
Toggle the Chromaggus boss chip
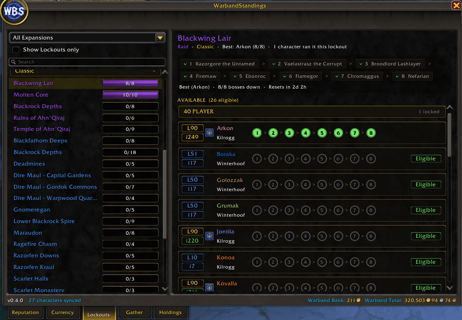coord(357,76)
